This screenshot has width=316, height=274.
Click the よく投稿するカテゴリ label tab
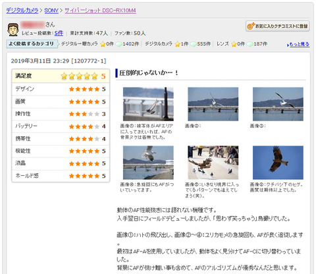(x=32, y=43)
